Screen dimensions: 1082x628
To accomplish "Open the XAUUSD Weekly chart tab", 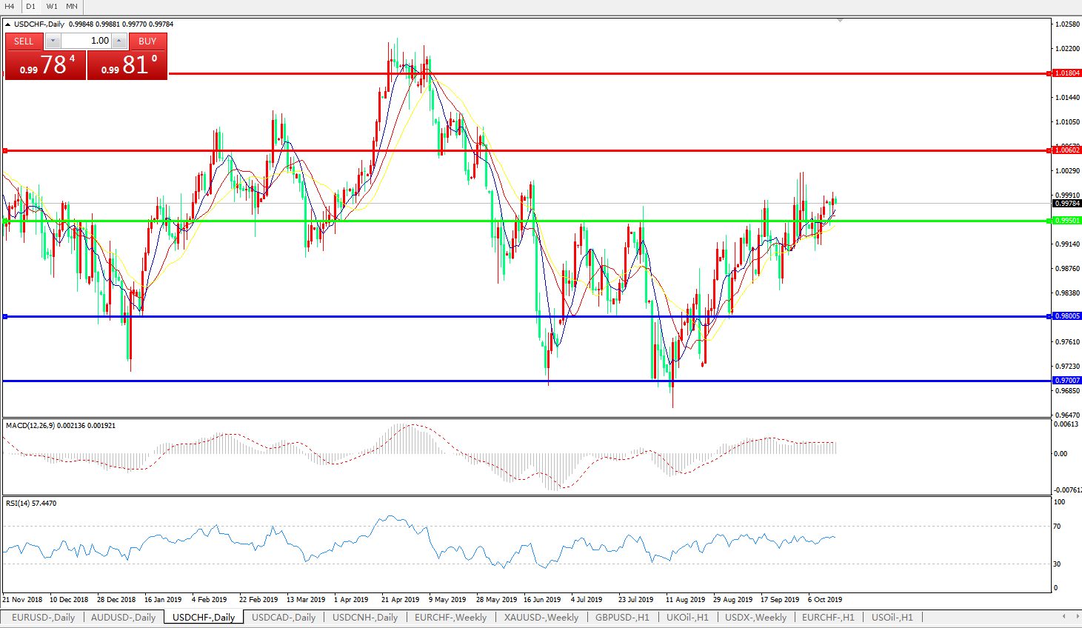I will pos(541,618).
